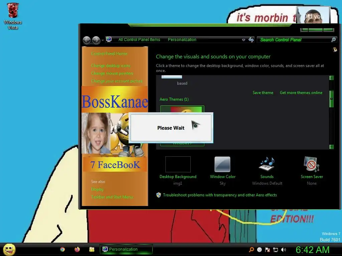
Task: Click the search magnifier icon in Control Panel
Action: point(333,40)
